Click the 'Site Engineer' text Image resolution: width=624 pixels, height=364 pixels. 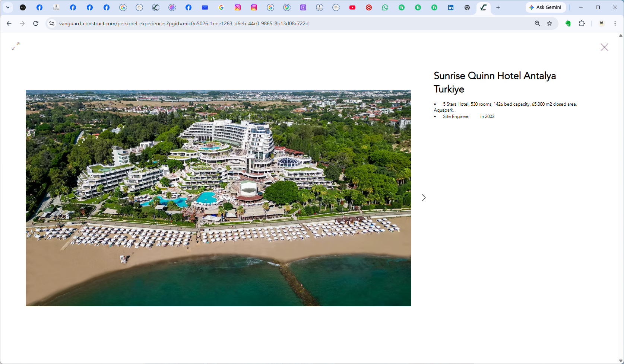(456, 116)
